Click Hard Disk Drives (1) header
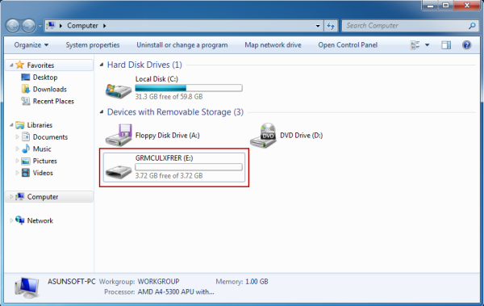The image size is (484, 306). [144, 65]
